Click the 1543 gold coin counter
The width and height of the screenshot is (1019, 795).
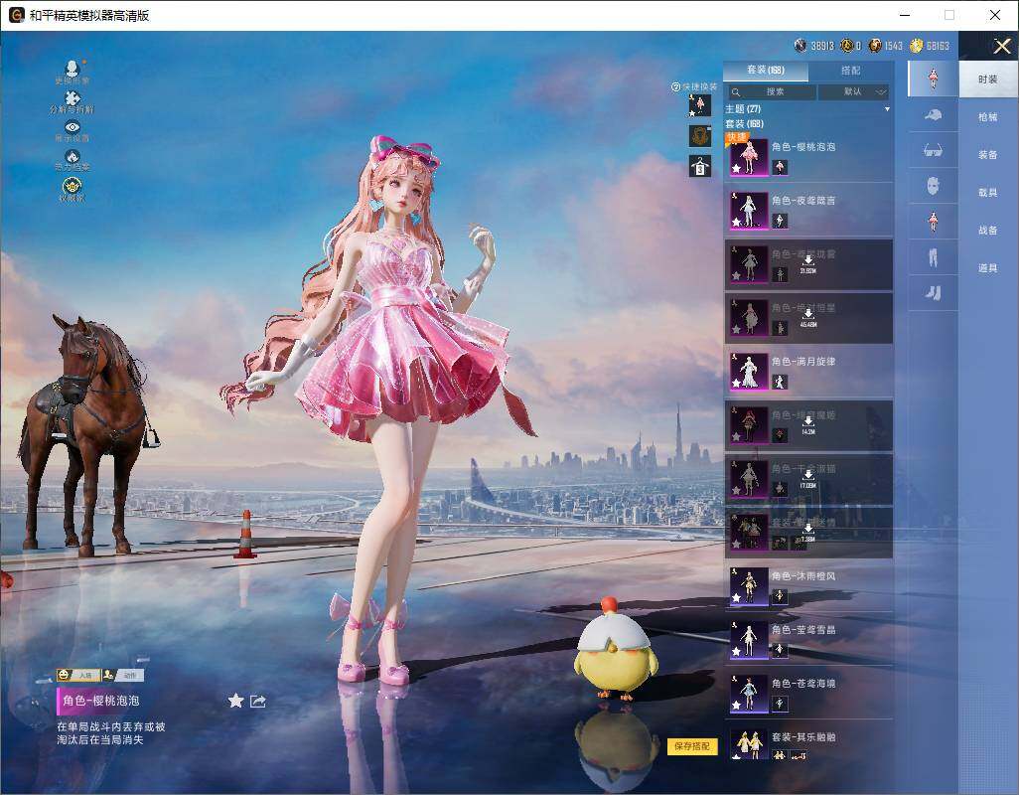click(886, 46)
